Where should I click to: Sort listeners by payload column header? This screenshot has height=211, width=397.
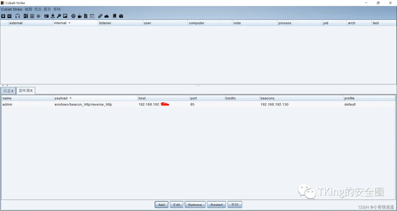coord(95,98)
